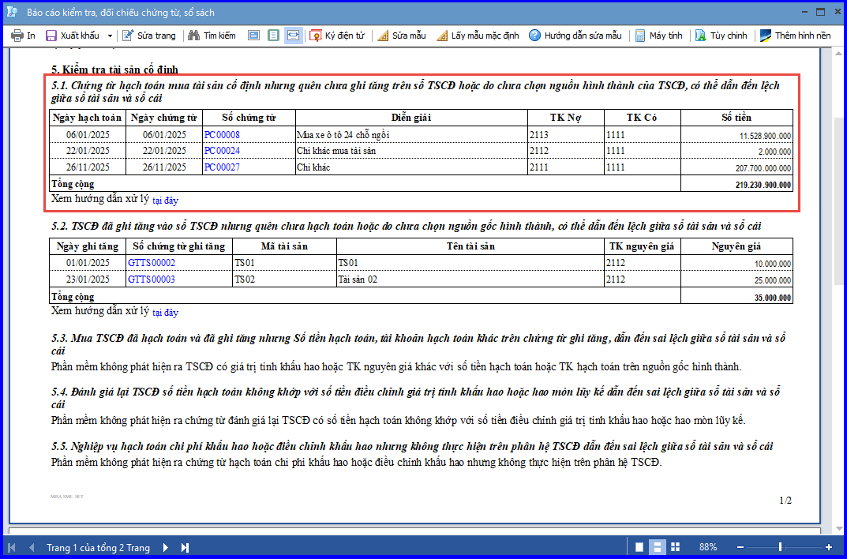Click Ký điện tử certificate icon
This screenshot has height=559, width=847.
pos(316,36)
